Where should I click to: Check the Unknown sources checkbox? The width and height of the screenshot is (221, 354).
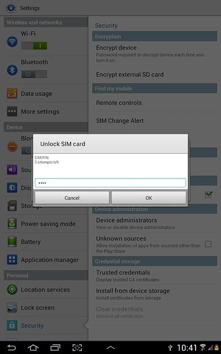208,244
